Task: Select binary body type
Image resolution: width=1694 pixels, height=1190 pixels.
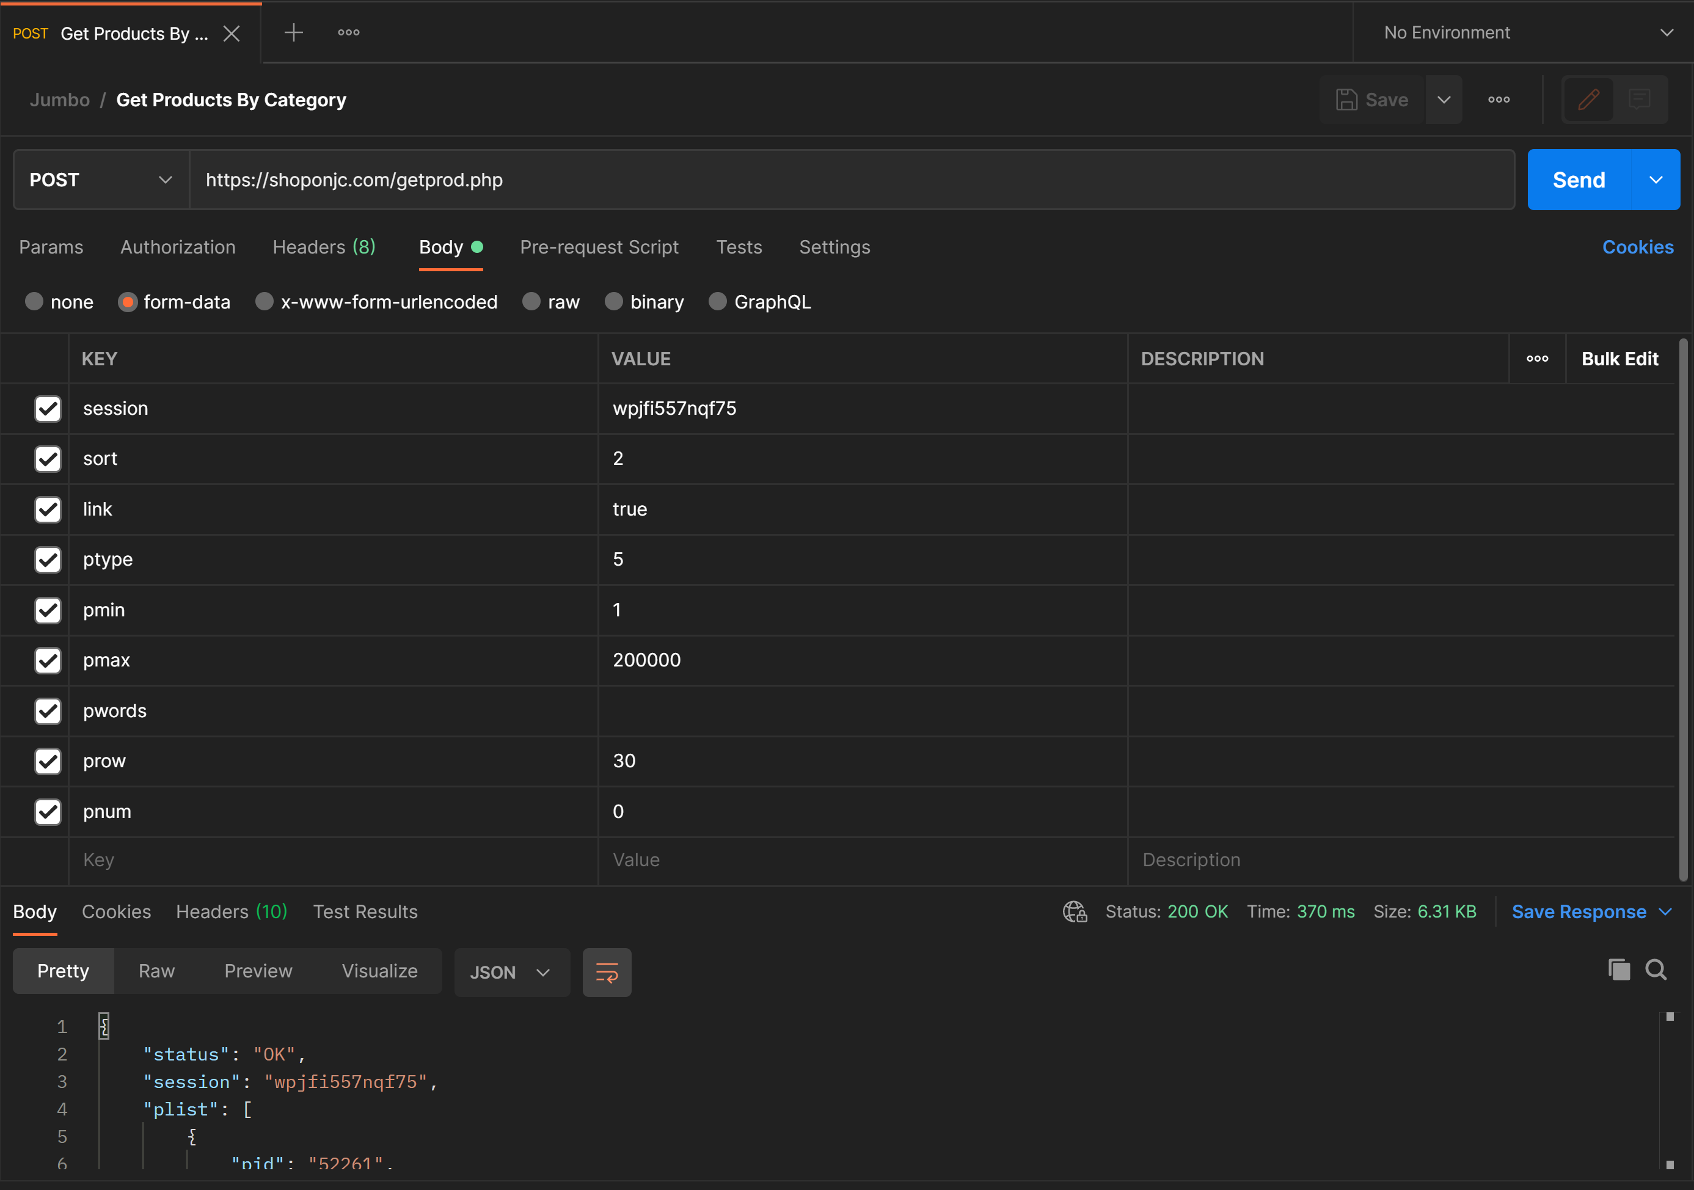Action: coord(614,302)
